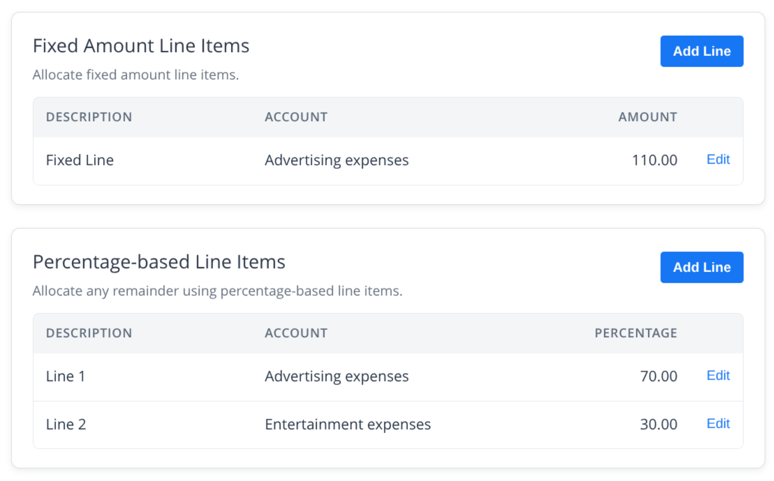Click Advertising expenses in the Fixed Line row
Image resolution: width=774 pixels, height=481 pixels.
336,160
